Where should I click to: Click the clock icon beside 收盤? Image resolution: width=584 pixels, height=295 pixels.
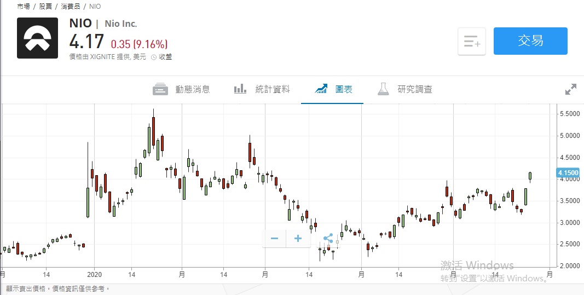click(154, 57)
